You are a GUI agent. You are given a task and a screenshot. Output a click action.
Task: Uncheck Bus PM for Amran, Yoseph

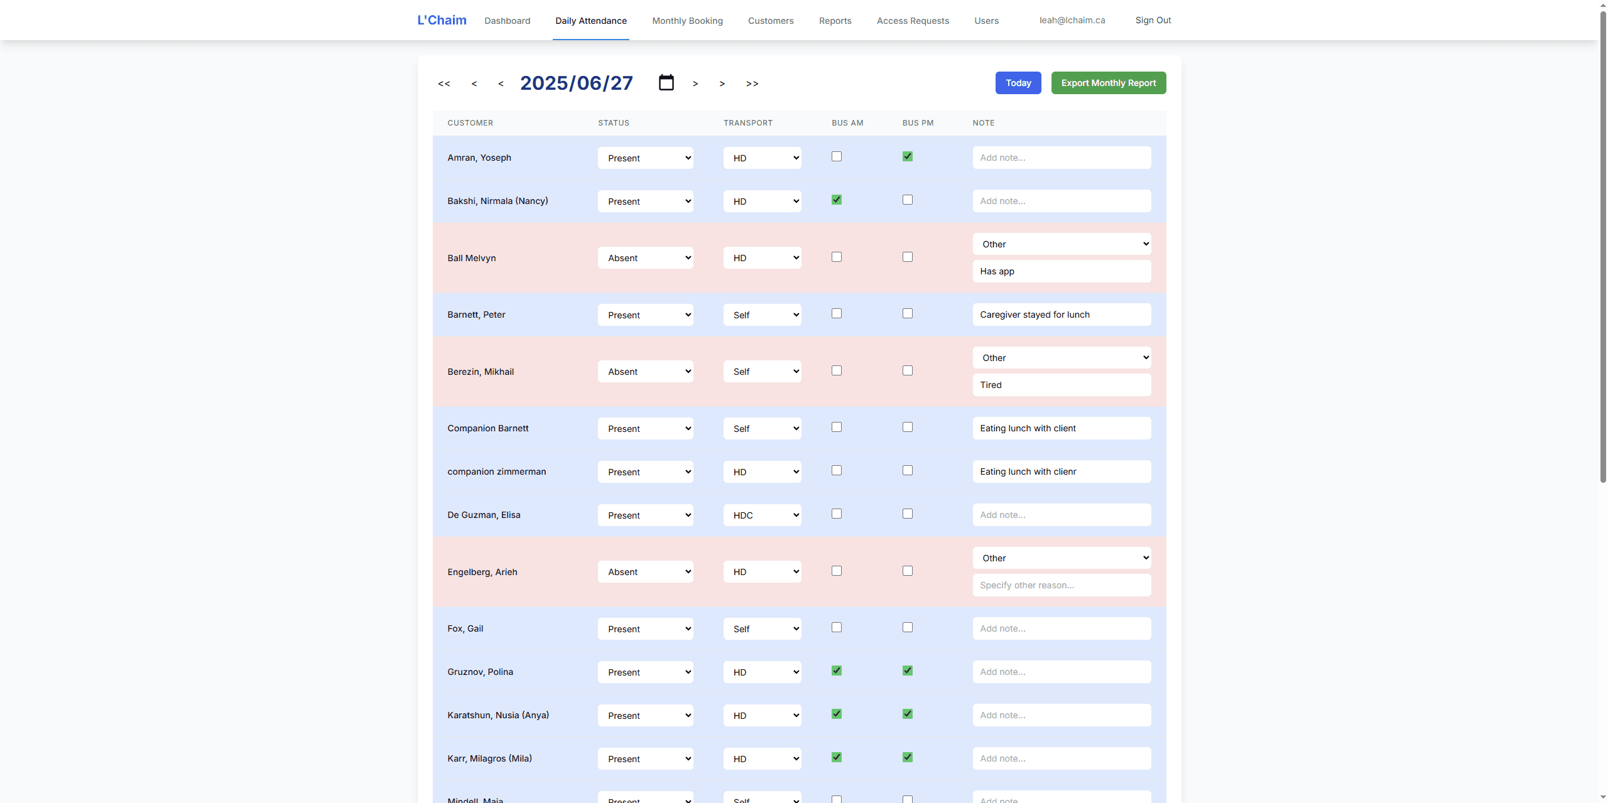coord(908,156)
